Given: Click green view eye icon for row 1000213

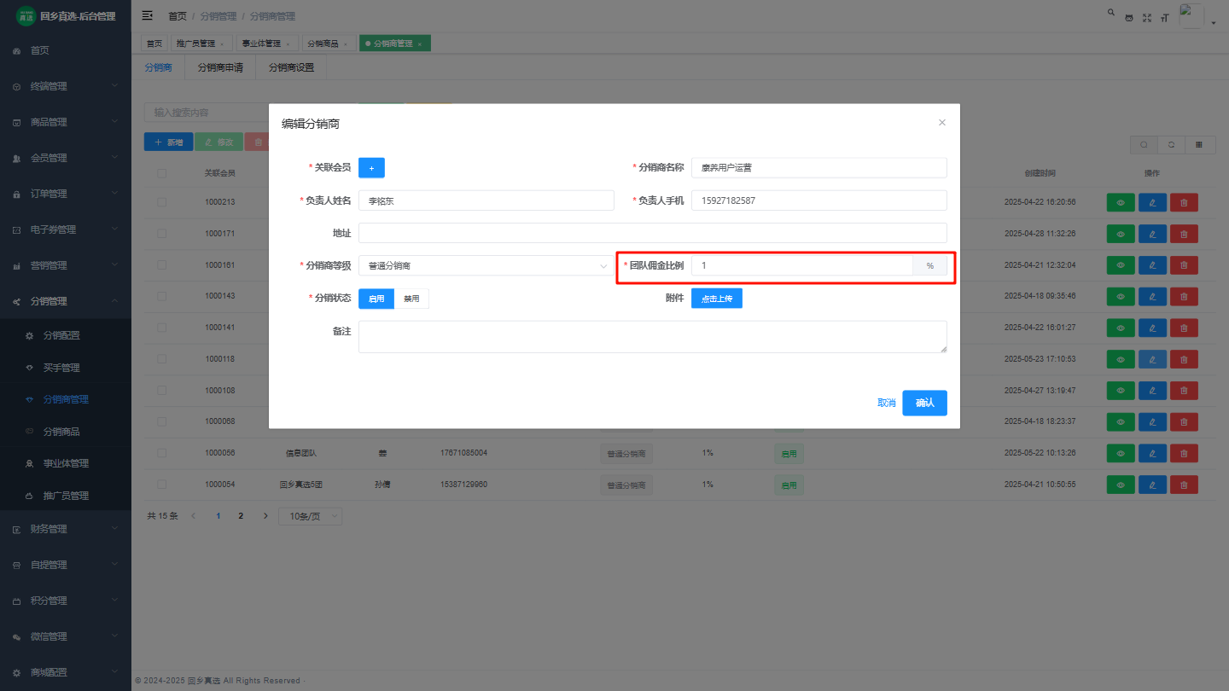Looking at the screenshot, I should pos(1121,203).
